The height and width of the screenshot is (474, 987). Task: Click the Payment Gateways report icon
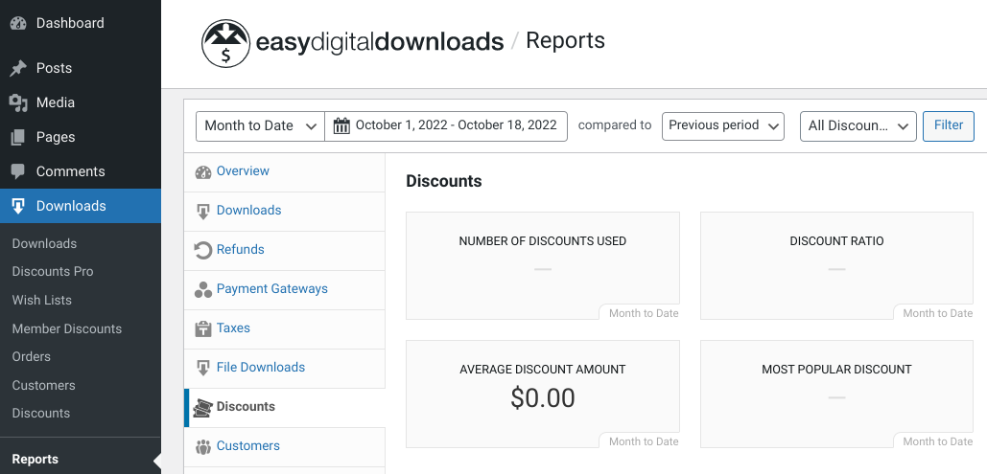[202, 289]
